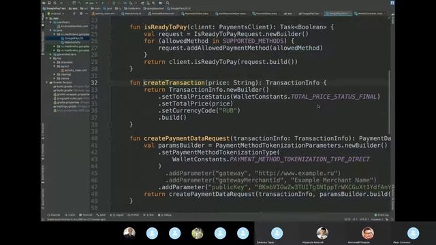436x245 pixels.
Task: Open the Event Log button
Action: click(381, 215)
